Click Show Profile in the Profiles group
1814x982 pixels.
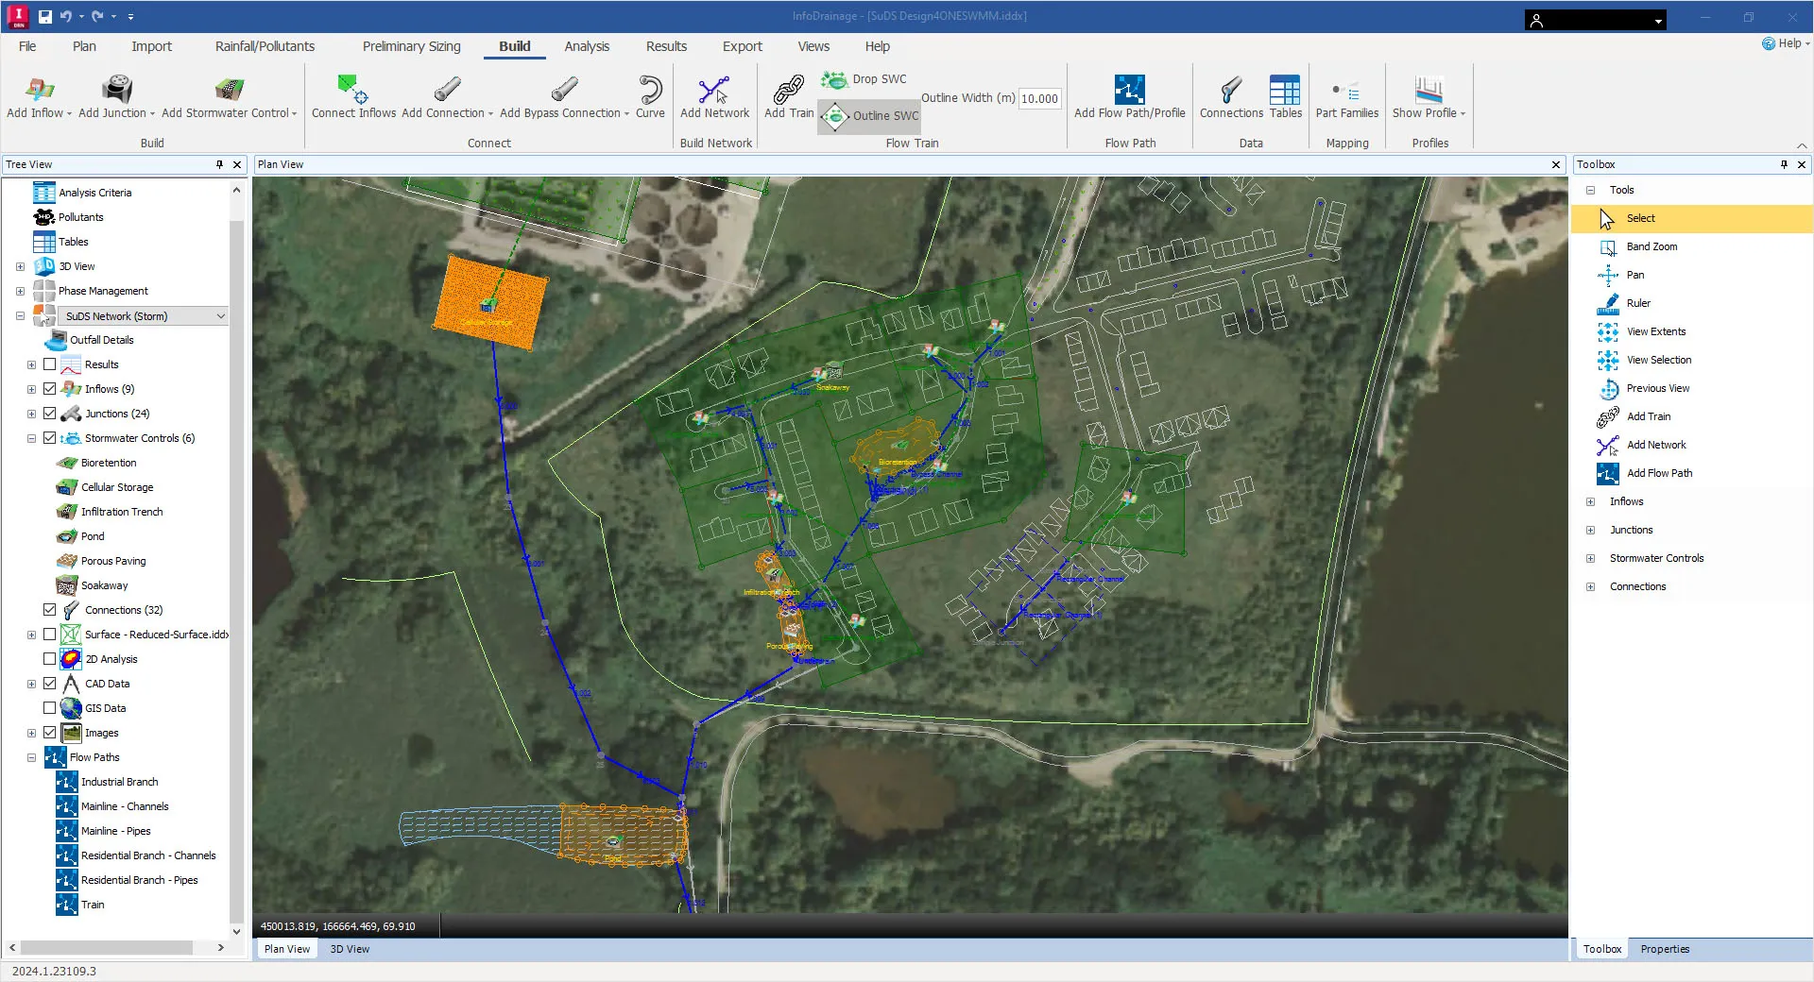pyautogui.click(x=1428, y=97)
